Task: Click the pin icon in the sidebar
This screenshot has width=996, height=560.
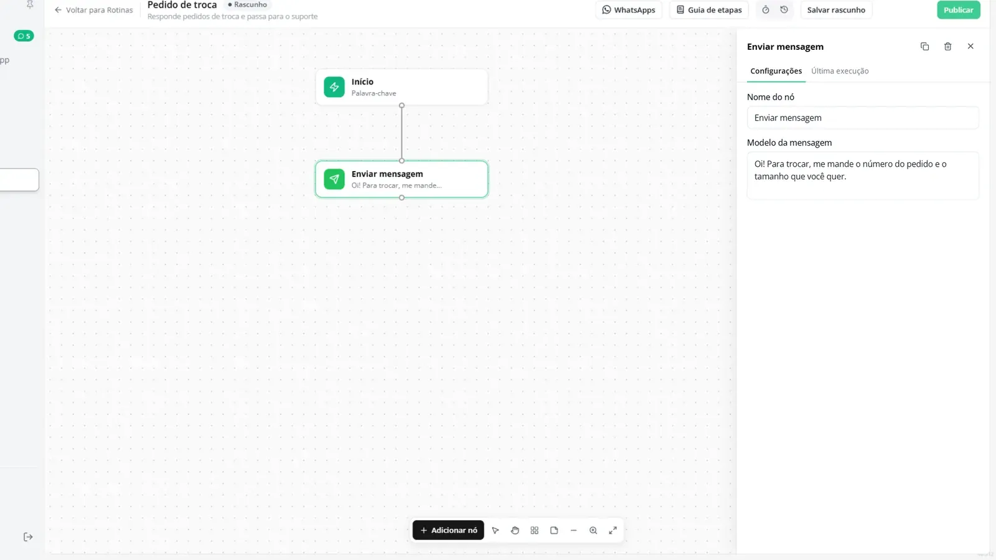Action: point(29,4)
